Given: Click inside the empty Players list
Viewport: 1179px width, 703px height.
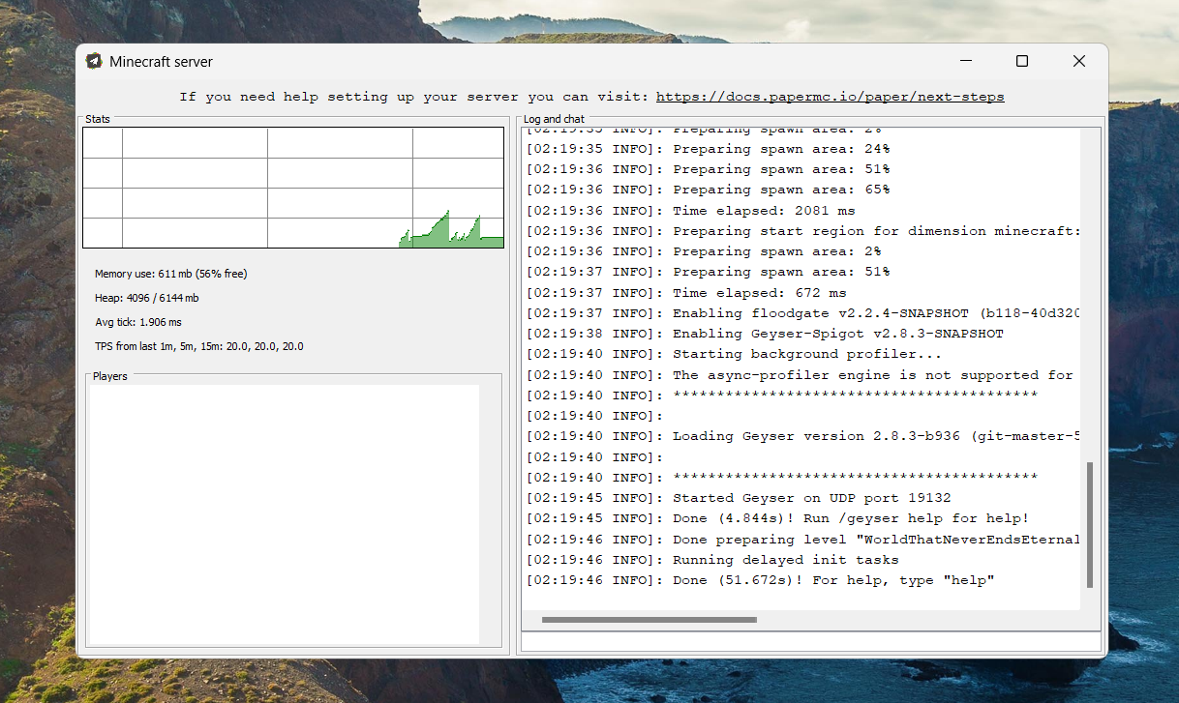Looking at the screenshot, I should pyautogui.click(x=285, y=513).
